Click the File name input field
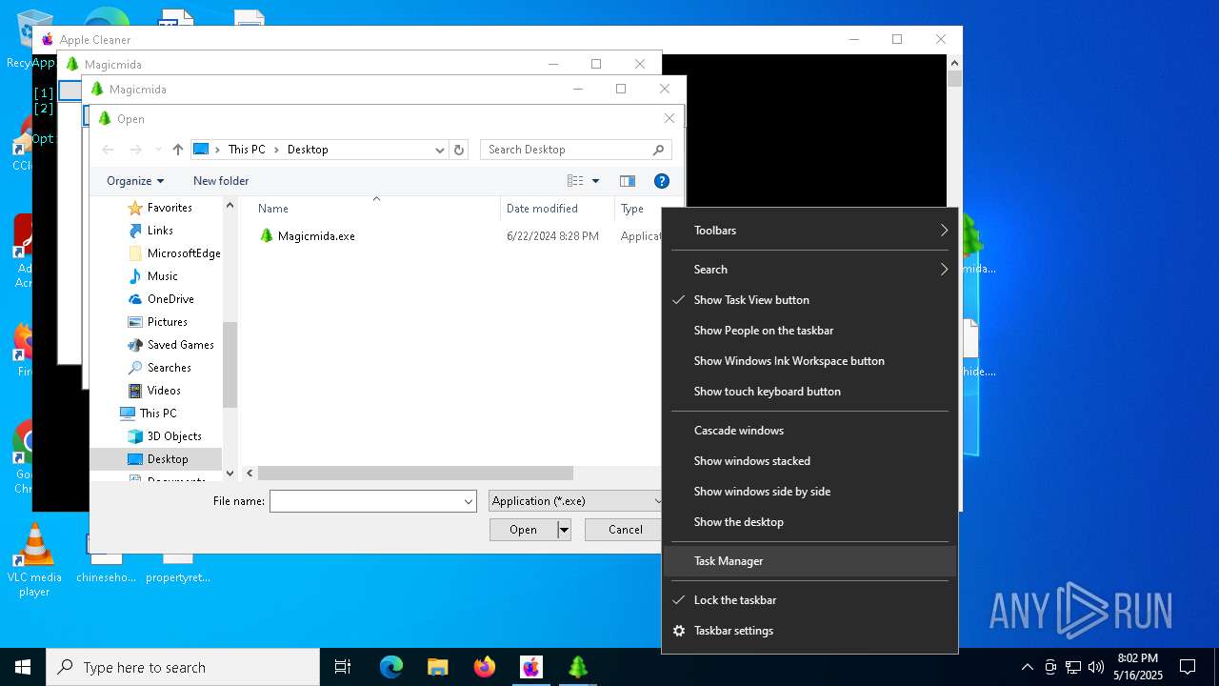This screenshot has width=1219, height=686. 366,501
